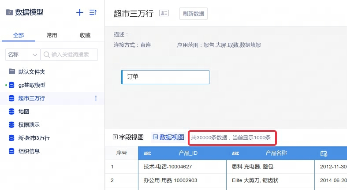The image size is (347, 190).
Task: Select the 订单 table node
Action: (x=165, y=77)
